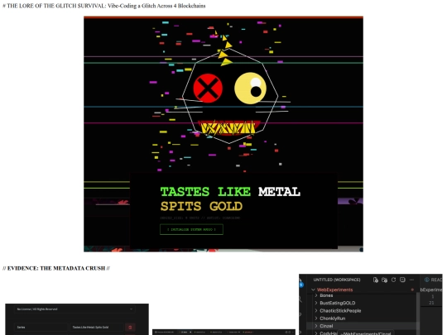Click the Tastes Like Metal: Spits Gold value field
This screenshot has width=447, height=335.
pyautogui.click(x=96, y=327)
